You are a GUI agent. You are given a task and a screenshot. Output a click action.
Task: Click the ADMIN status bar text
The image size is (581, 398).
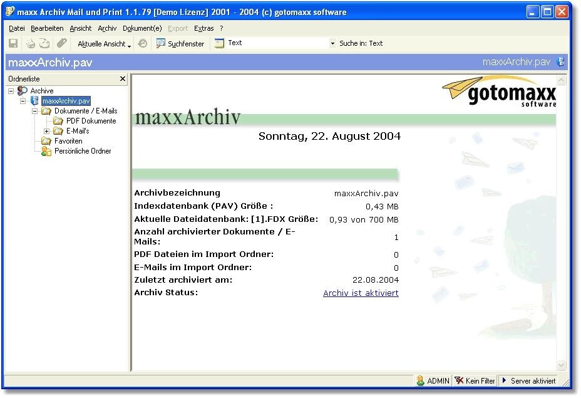(x=438, y=381)
